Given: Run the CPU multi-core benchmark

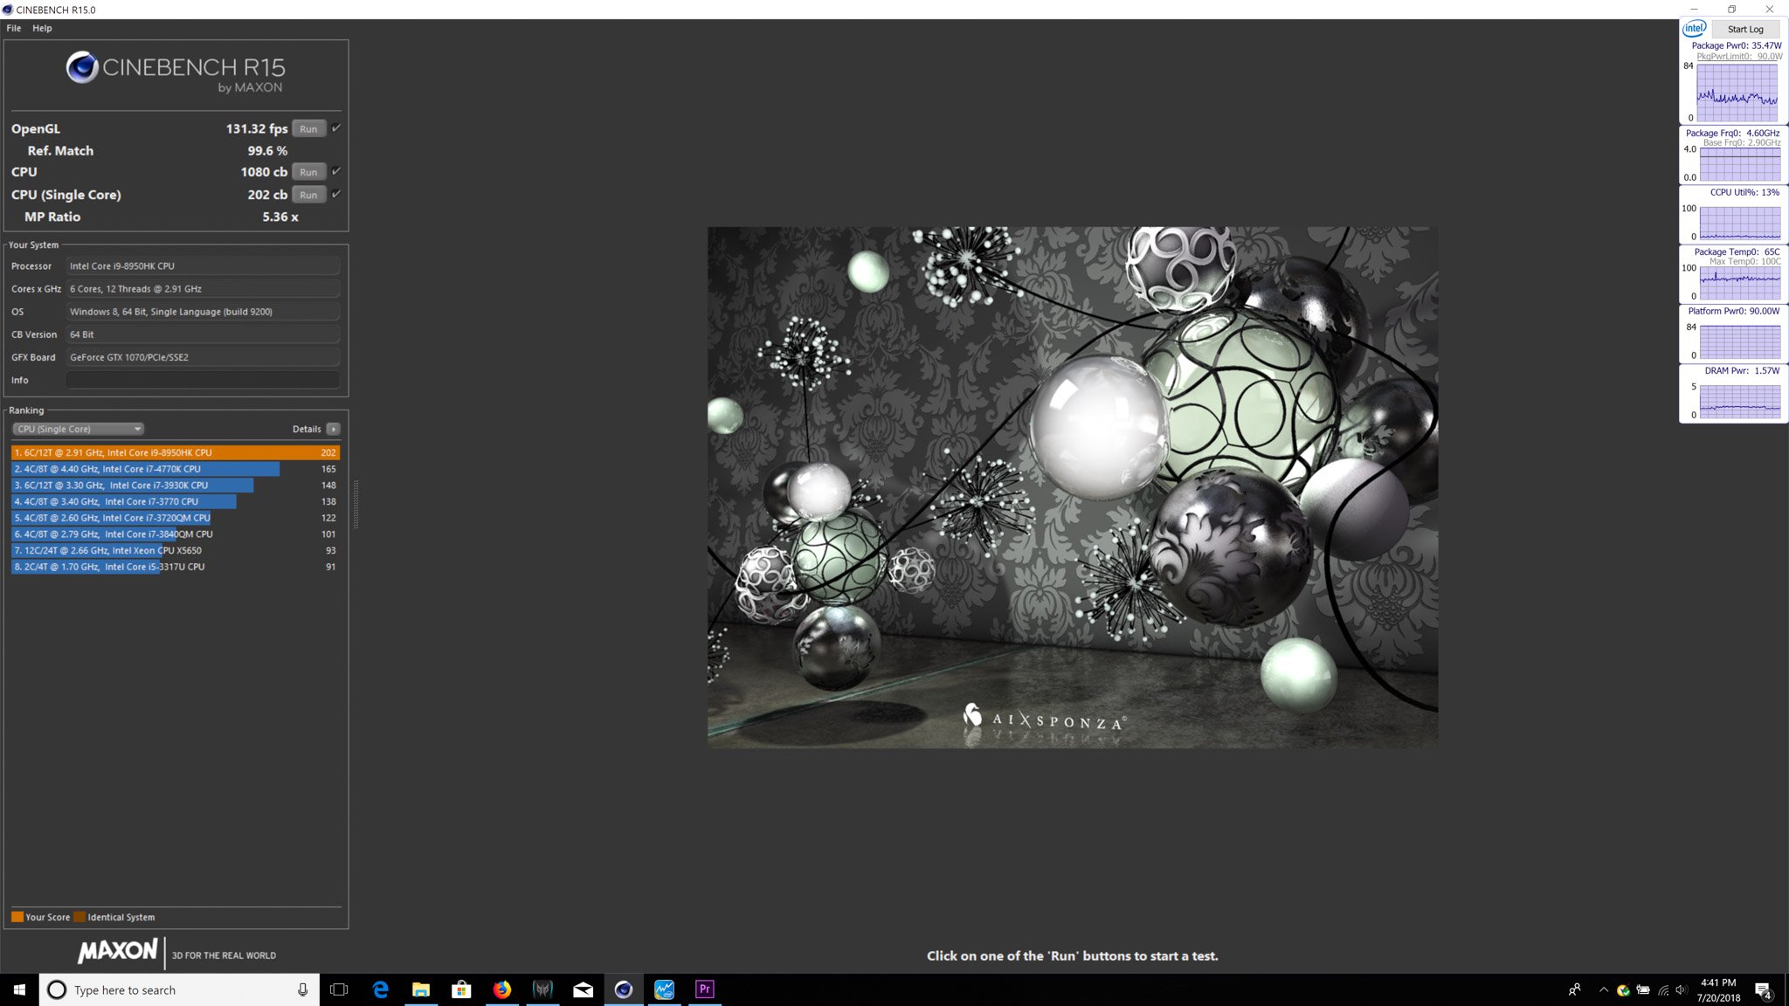Looking at the screenshot, I should coord(308,172).
